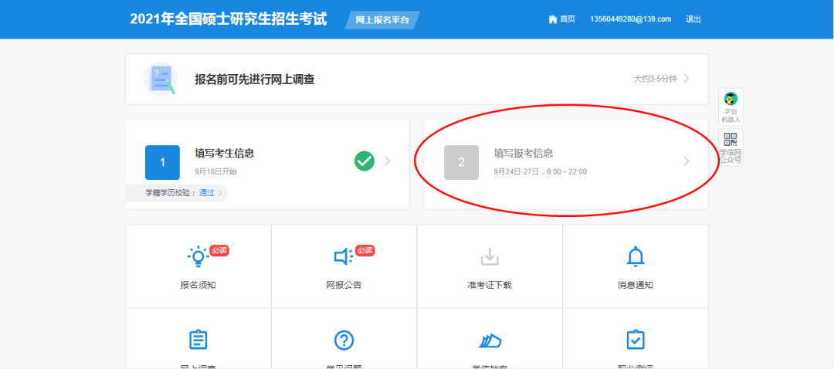Select the 网上报名平台 tab

point(381,19)
